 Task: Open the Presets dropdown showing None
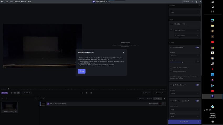(184, 12)
